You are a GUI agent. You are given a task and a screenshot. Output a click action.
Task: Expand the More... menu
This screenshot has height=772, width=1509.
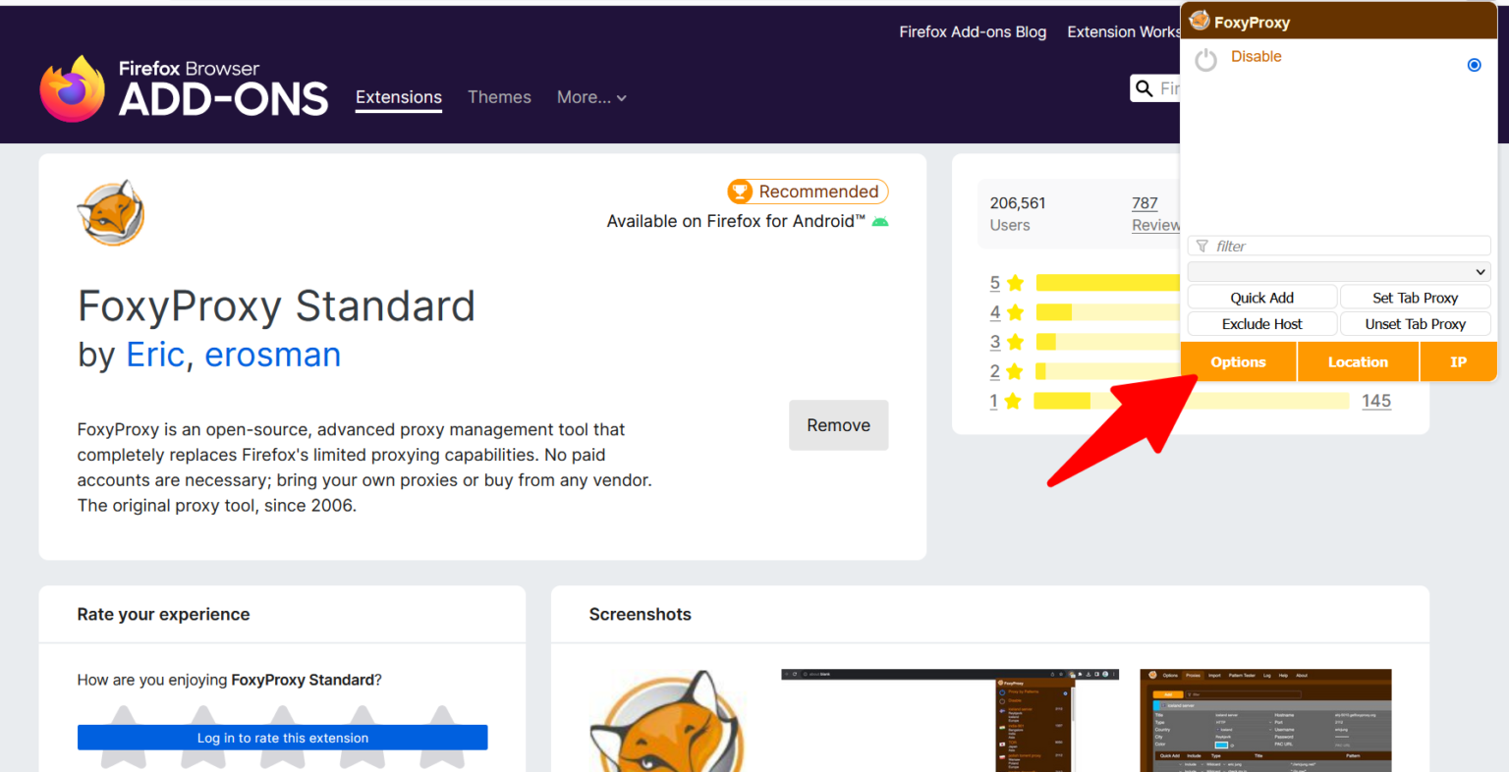[590, 97]
